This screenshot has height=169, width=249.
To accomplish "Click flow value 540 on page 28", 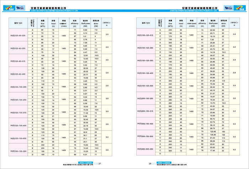I will pos(170,148).
